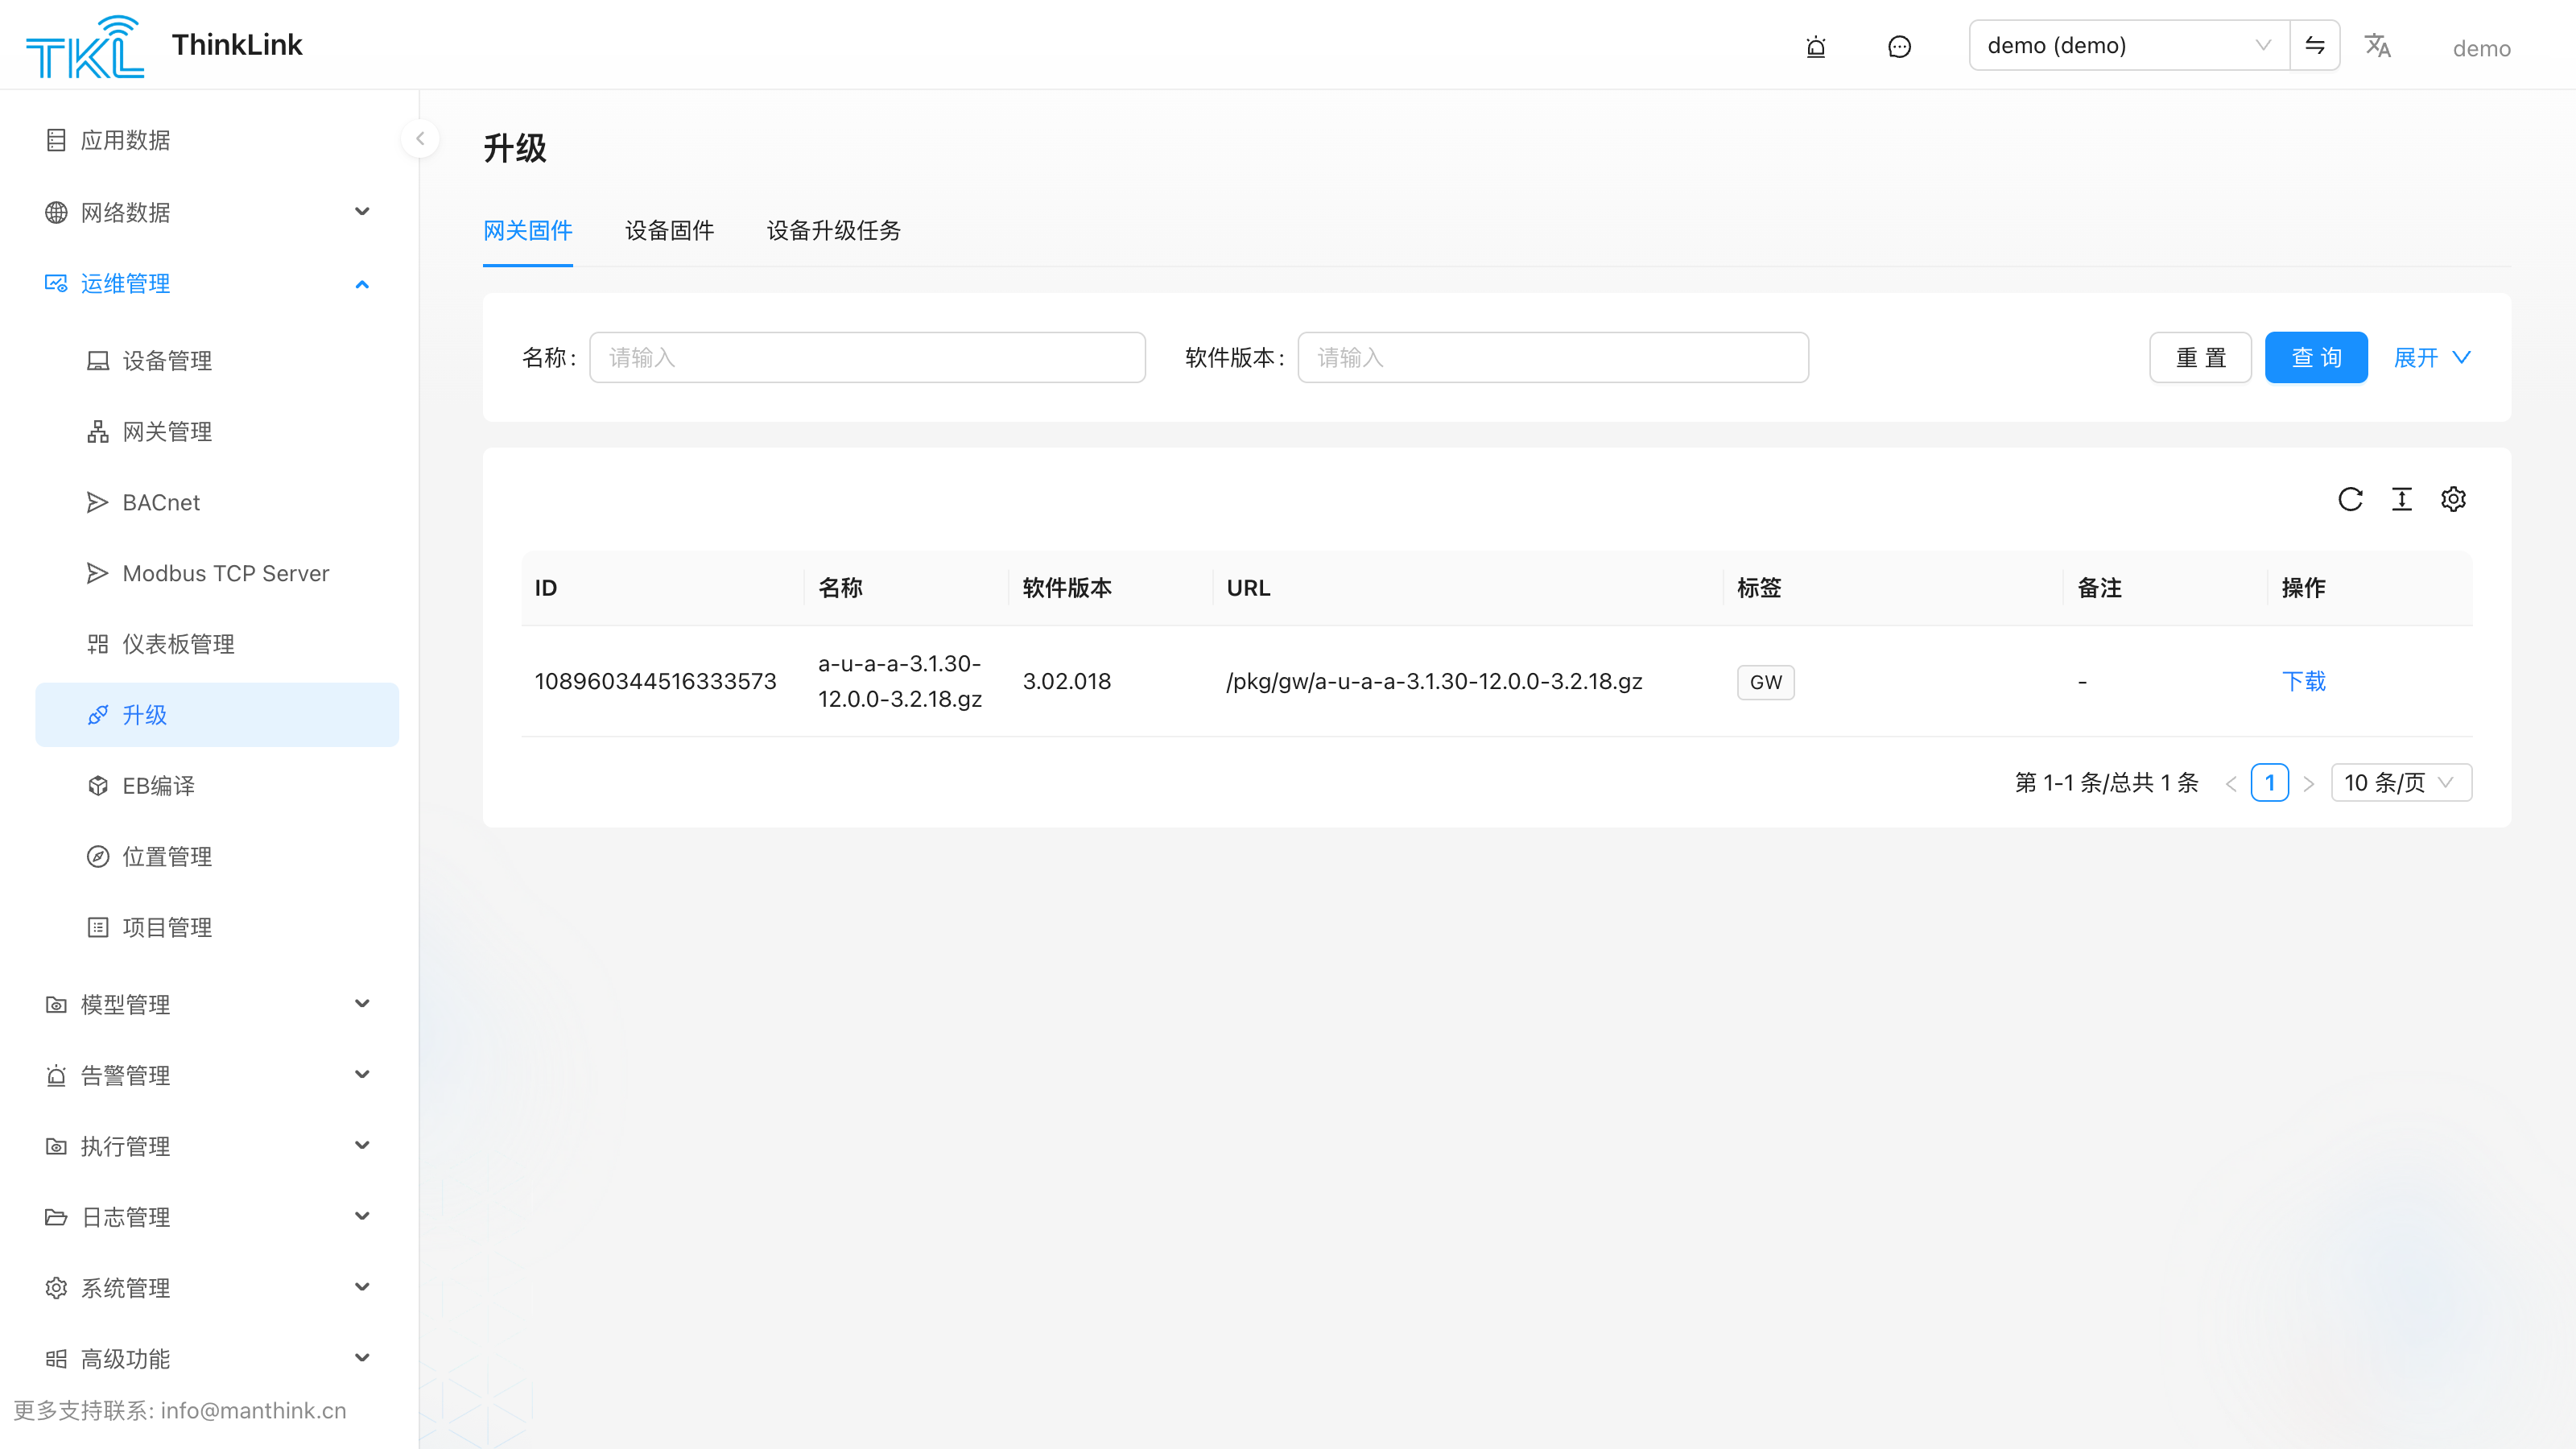Open the 10 条/页 page size dropdown
The height and width of the screenshot is (1449, 2576).
point(2401,783)
